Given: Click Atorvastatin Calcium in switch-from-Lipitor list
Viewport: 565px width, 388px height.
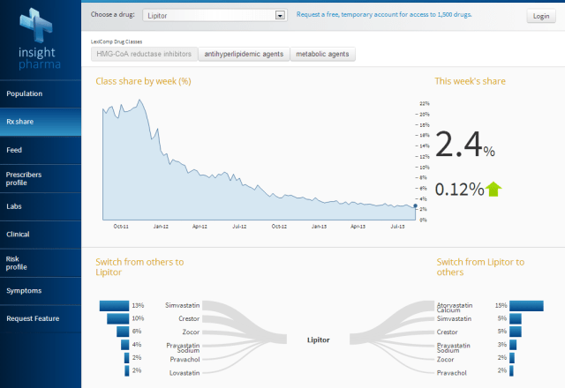Looking at the screenshot, I should tap(455, 308).
